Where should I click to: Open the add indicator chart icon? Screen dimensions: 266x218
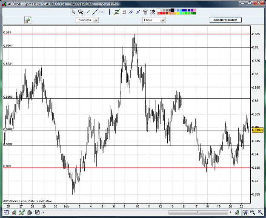pyautogui.click(x=117, y=12)
